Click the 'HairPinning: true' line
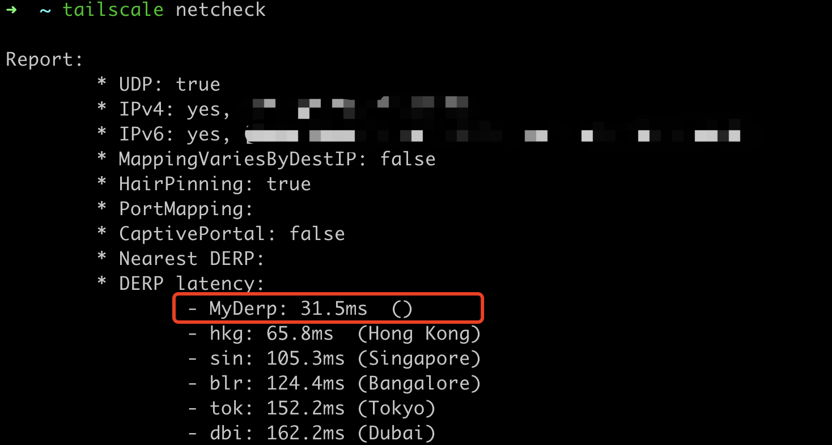Screen dimensions: 832x445 [x=214, y=184]
